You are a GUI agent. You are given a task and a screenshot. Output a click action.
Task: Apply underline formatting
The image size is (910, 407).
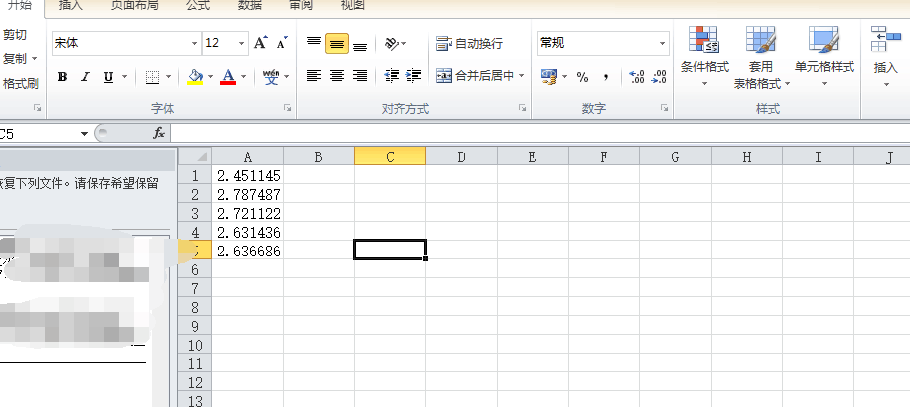tap(108, 76)
